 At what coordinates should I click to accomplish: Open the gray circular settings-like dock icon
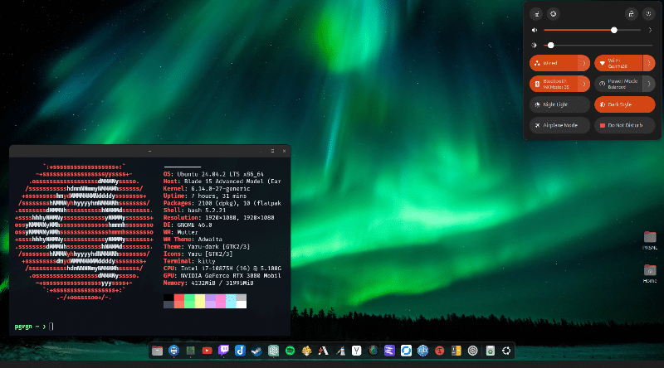472,351
